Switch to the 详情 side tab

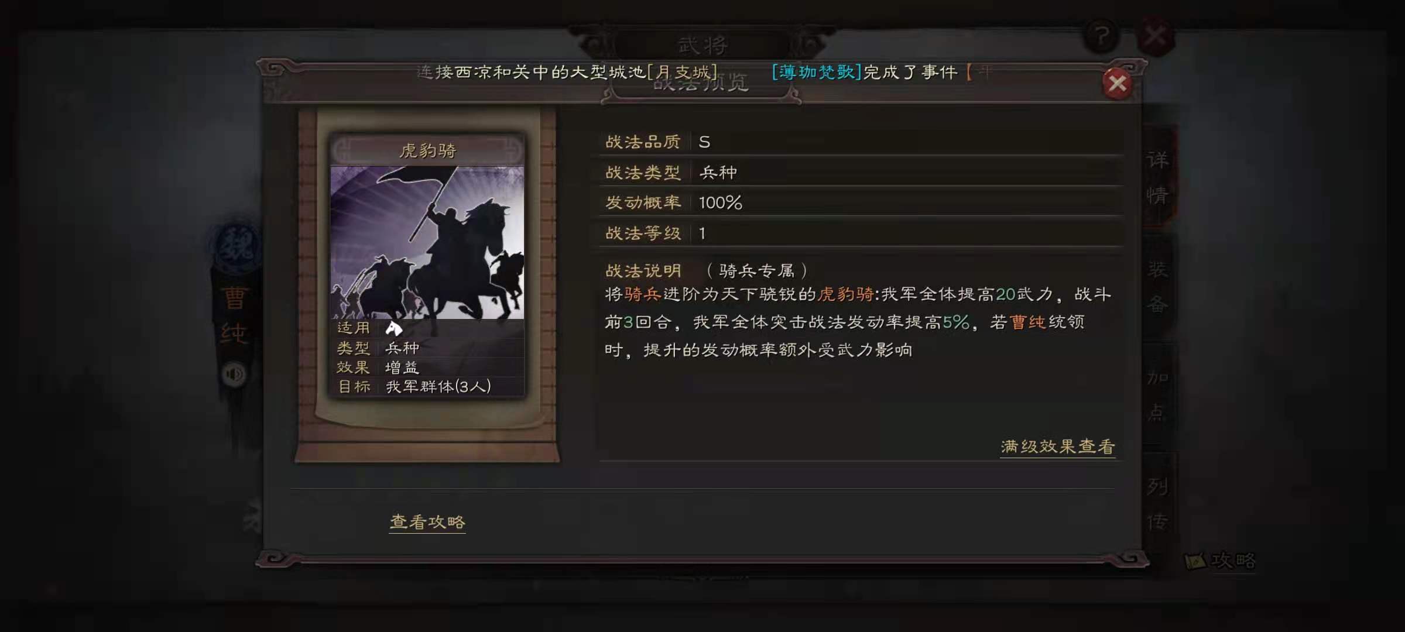[x=1157, y=177]
